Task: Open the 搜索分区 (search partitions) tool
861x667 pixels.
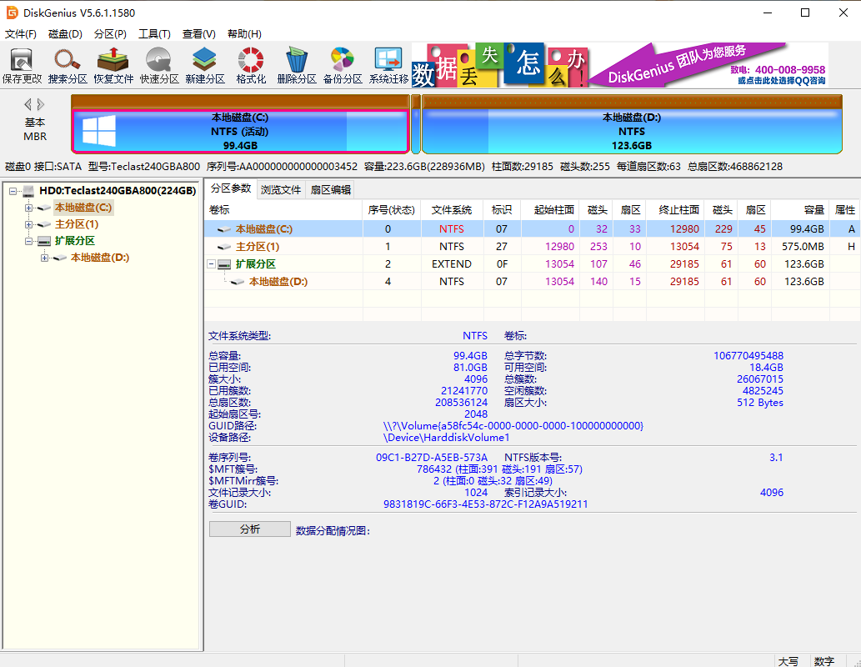Action: pos(68,63)
